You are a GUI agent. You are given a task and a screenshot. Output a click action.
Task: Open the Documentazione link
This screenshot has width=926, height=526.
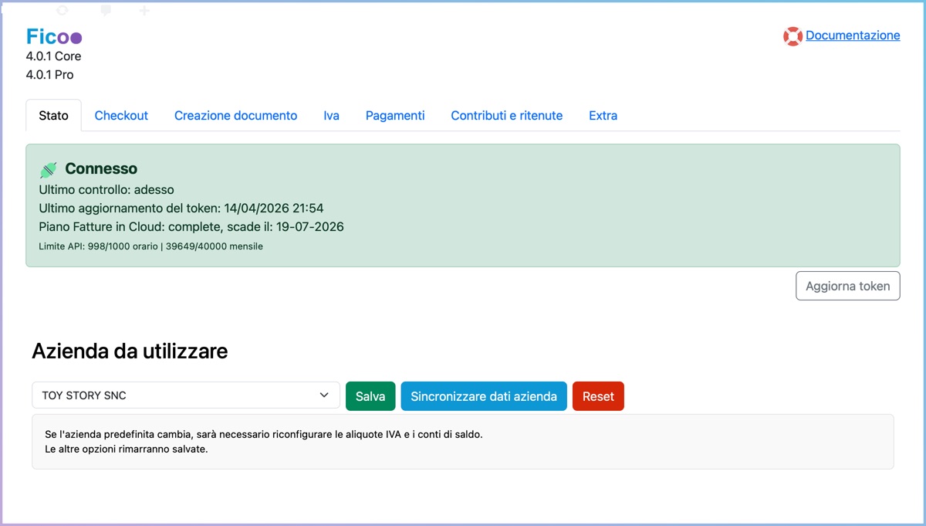tap(853, 36)
